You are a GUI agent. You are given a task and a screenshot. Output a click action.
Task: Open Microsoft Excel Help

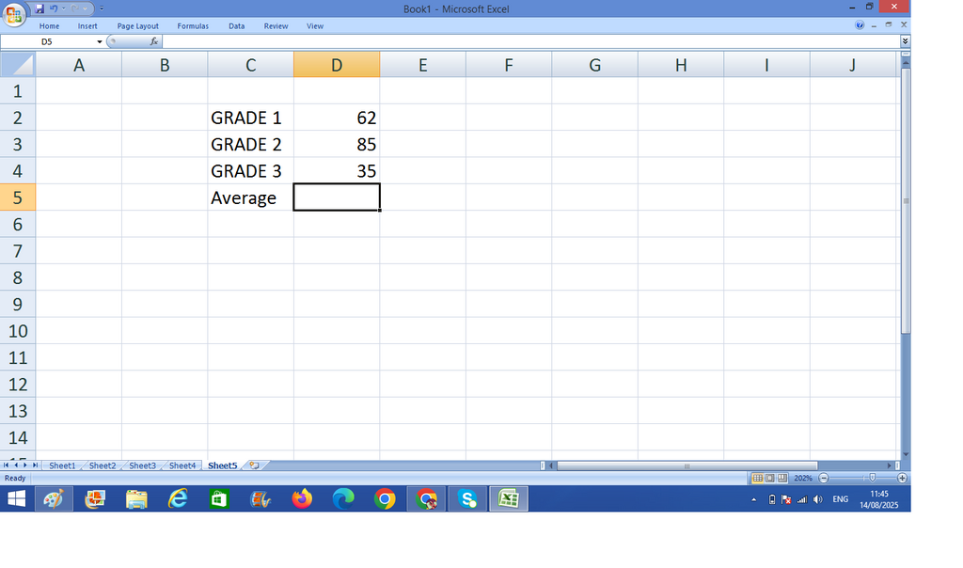(x=860, y=25)
